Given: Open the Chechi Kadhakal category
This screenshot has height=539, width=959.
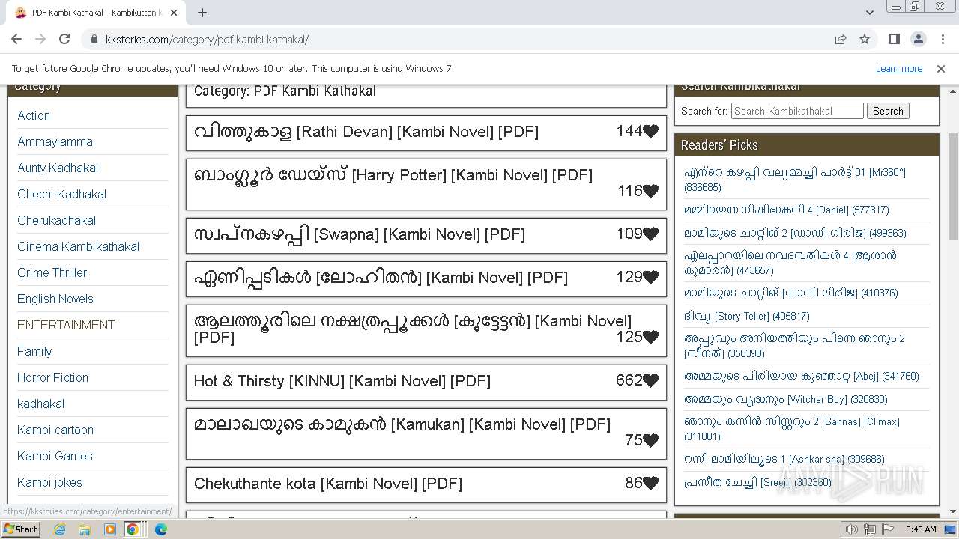Looking at the screenshot, I should [x=62, y=194].
